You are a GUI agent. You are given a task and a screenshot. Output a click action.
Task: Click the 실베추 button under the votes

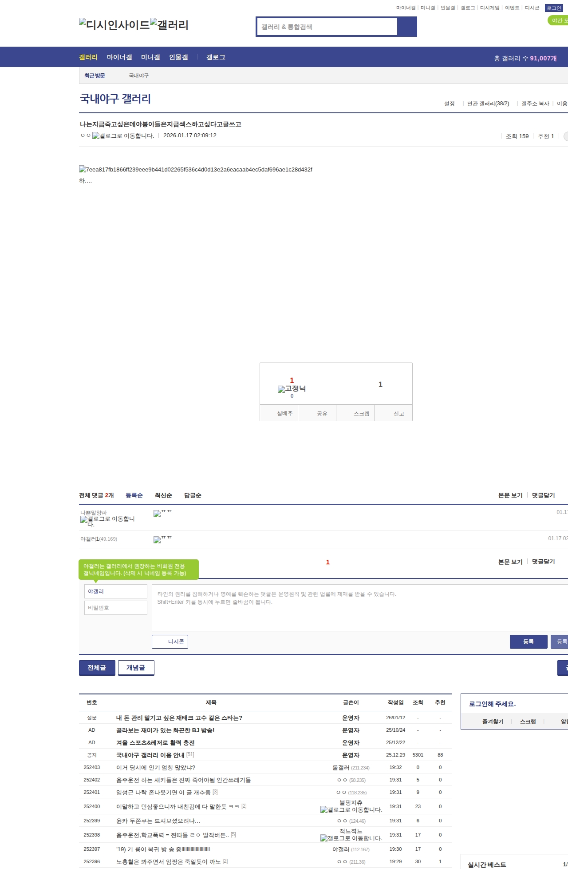point(279,413)
